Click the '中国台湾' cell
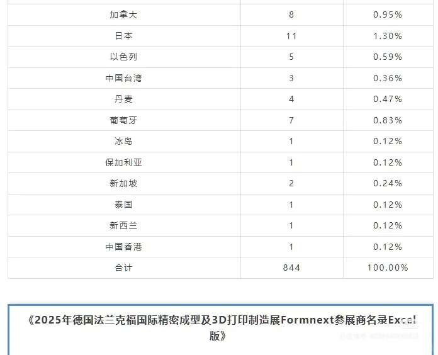Screen dimensions: 438x355 [123, 78]
